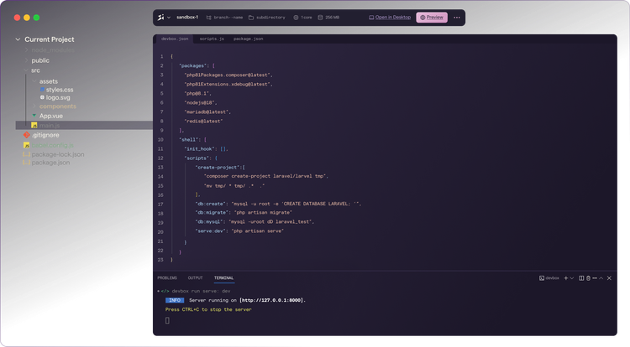
Task: Switch to the OUTPUT panel tab
Action: click(x=195, y=277)
